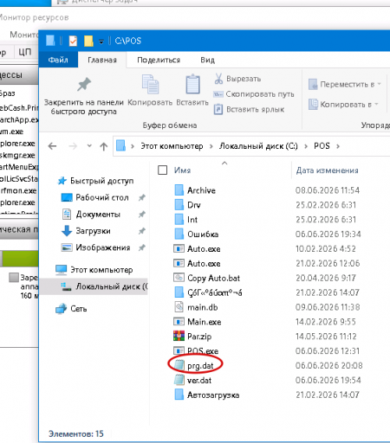Select the Drv folder
Viewport: 390px width, 443px height.
(x=187, y=205)
